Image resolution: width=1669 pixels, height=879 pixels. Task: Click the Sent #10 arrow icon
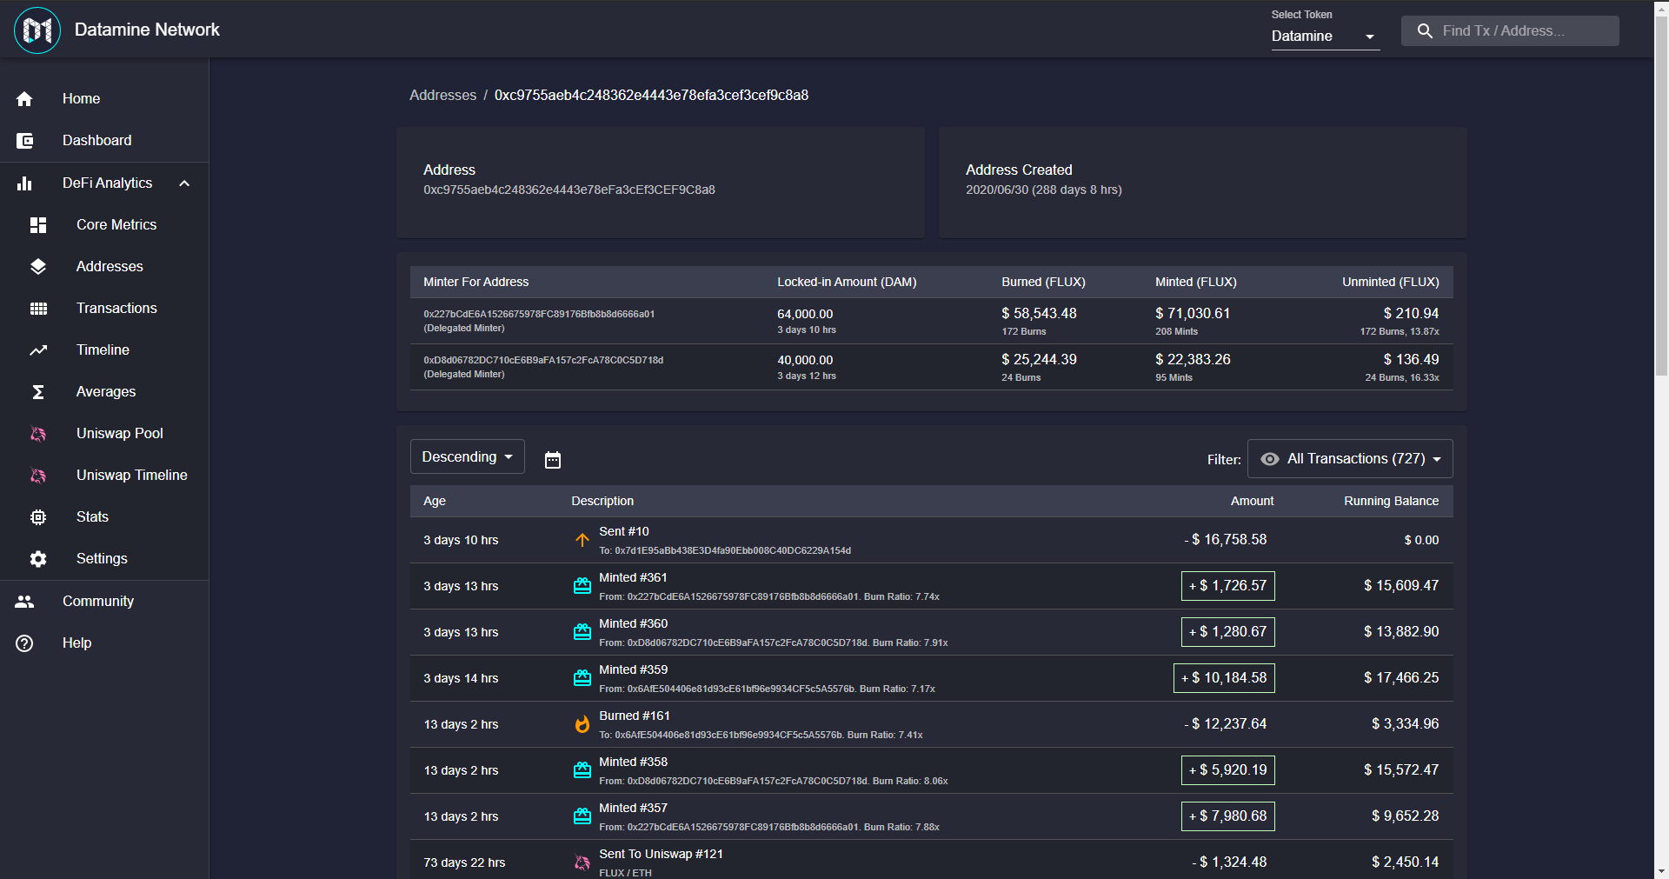click(x=582, y=540)
